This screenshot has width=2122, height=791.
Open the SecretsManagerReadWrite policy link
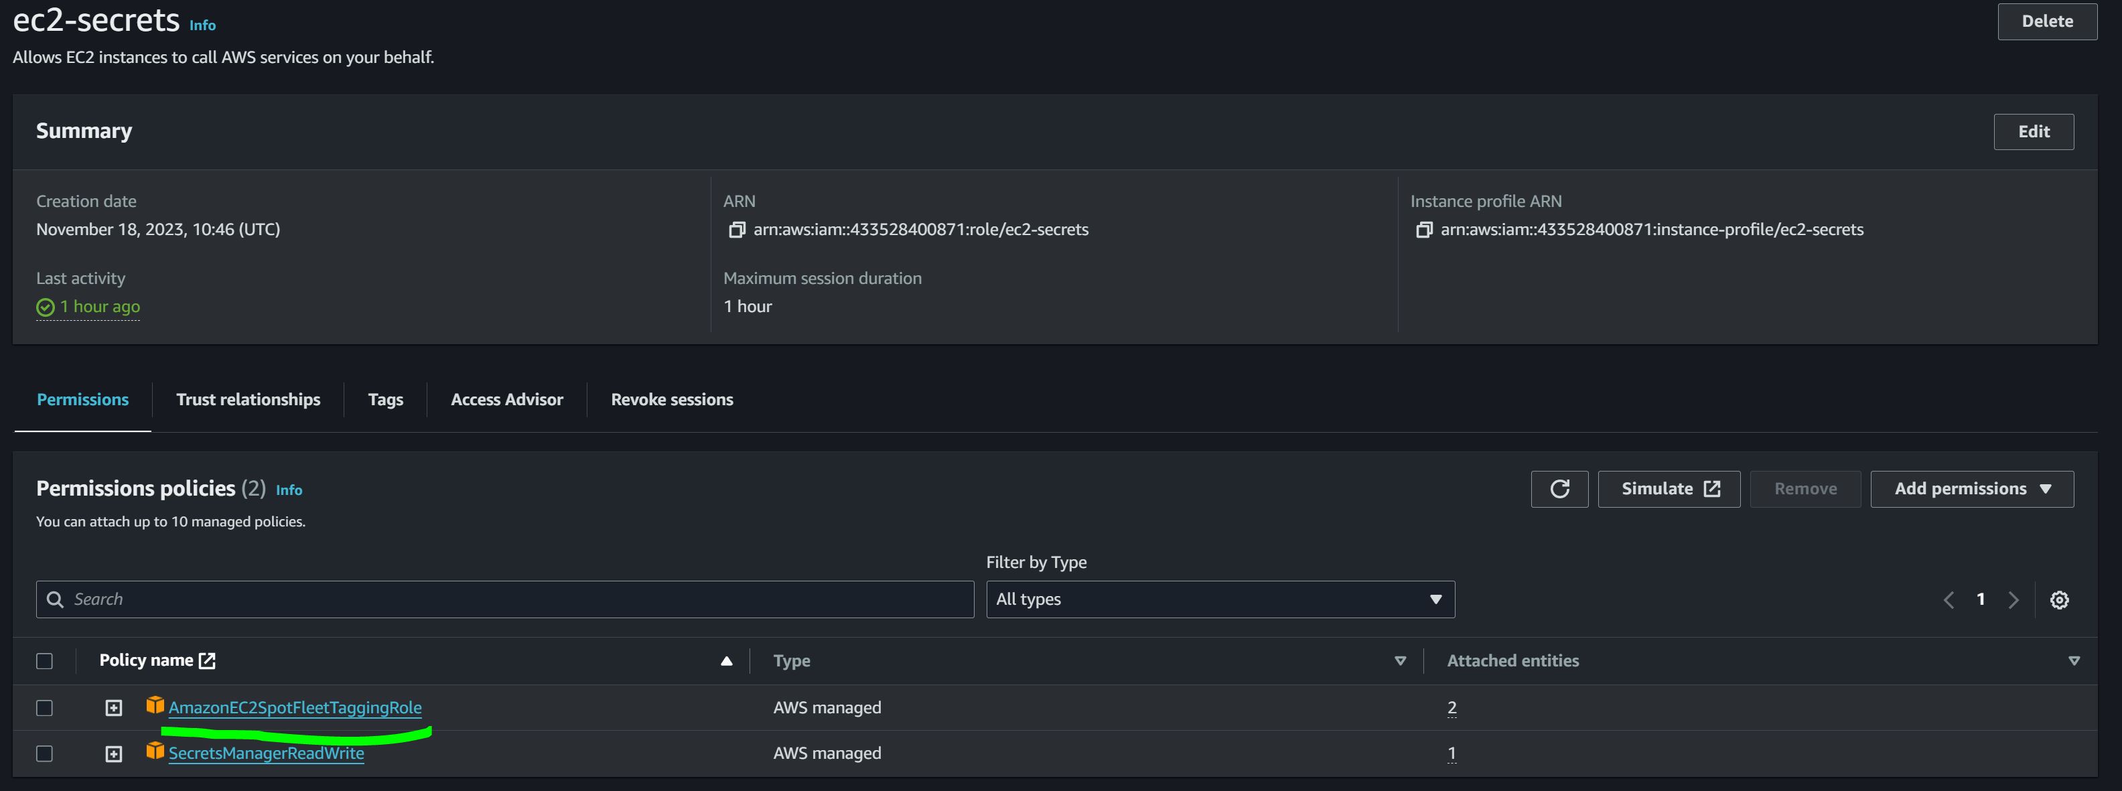266,754
